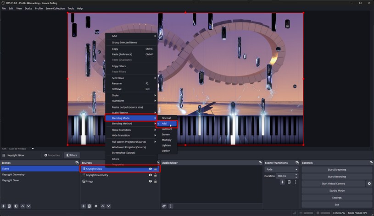Expand the Blending Method submenu

tap(131, 124)
